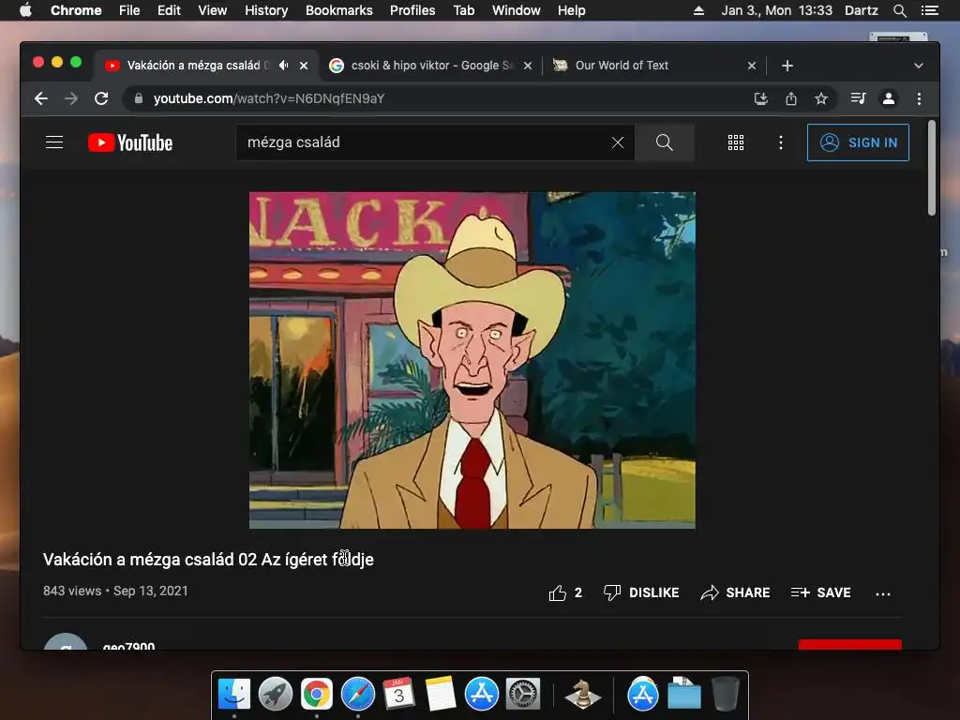Open Control Center list icon
This screenshot has width=960, height=720.
click(x=929, y=10)
